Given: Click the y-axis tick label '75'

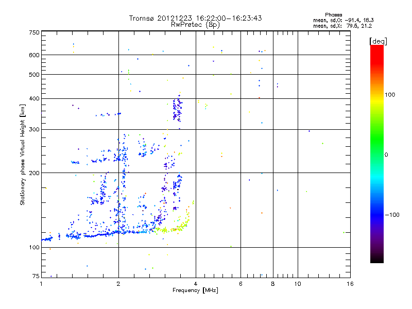Looking at the screenshot, I should 36,276.
